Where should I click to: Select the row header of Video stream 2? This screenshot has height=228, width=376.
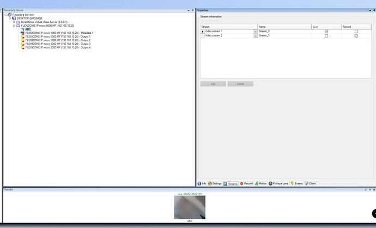coord(203,36)
